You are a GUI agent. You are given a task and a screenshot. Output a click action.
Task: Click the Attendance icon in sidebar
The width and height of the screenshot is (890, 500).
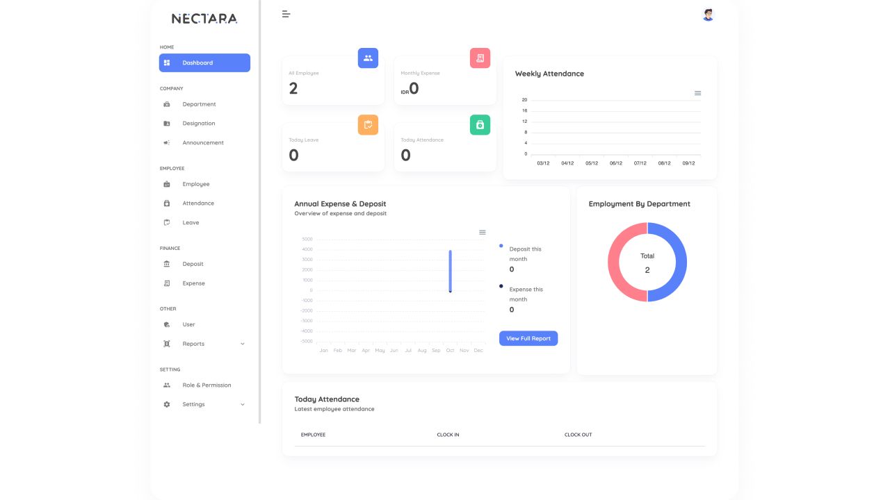pos(167,203)
